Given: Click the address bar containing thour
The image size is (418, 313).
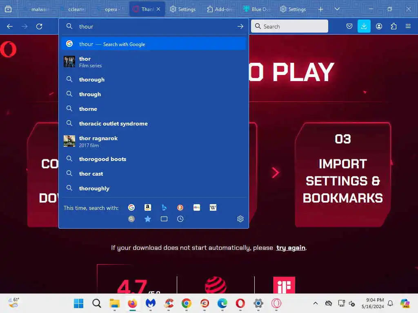Looking at the screenshot, I should (x=153, y=26).
